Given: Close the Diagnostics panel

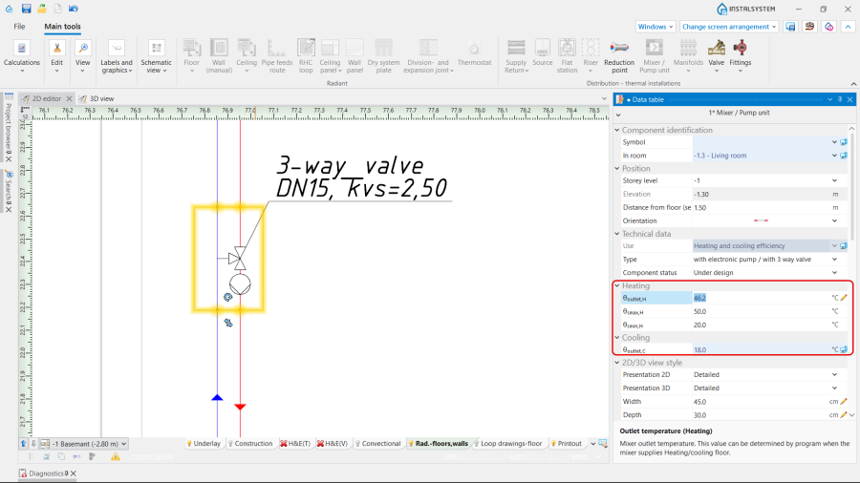Looking at the screenshot, I should pos(74,473).
